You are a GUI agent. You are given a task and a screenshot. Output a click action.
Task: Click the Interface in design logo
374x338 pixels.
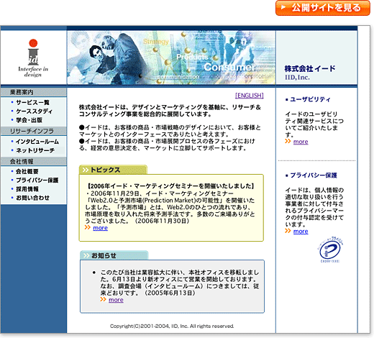(33, 58)
